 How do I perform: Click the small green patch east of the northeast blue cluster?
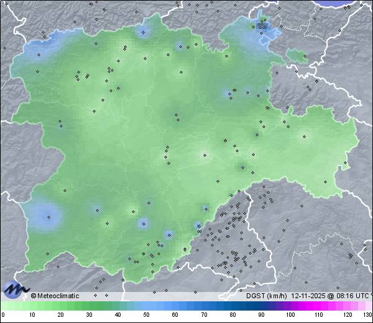tap(298, 57)
